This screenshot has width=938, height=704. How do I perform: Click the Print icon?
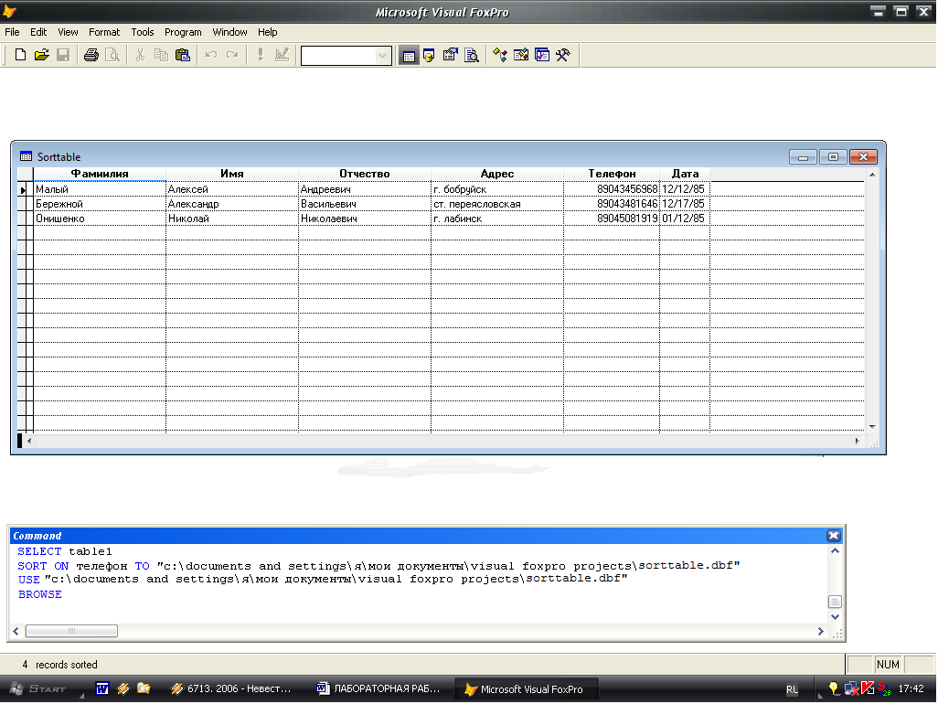[x=91, y=56]
